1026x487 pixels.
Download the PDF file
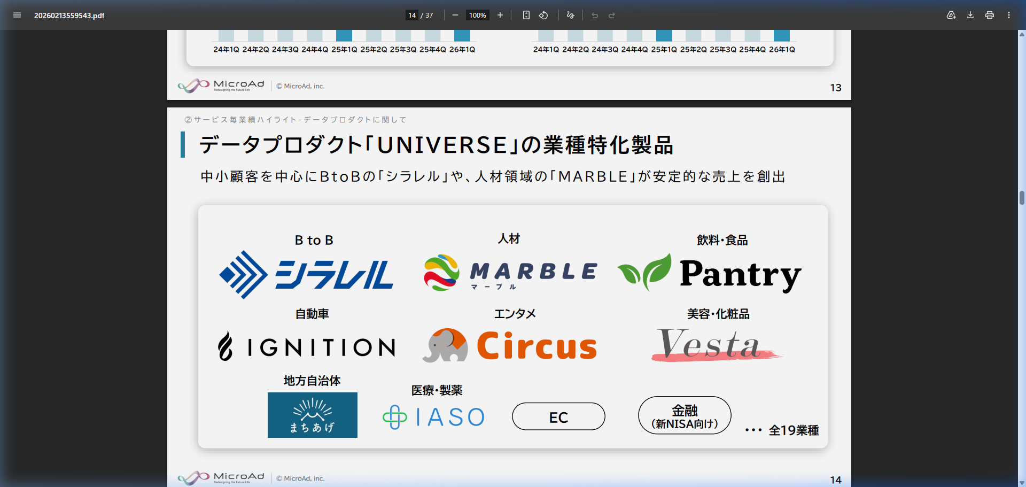click(970, 16)
